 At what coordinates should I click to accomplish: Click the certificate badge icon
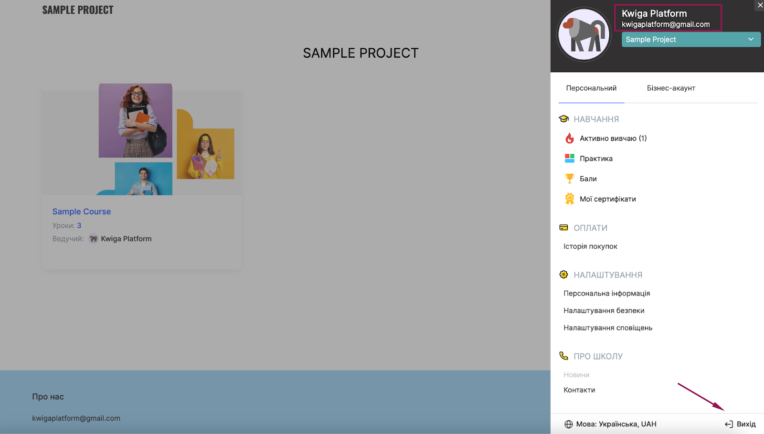570,199
